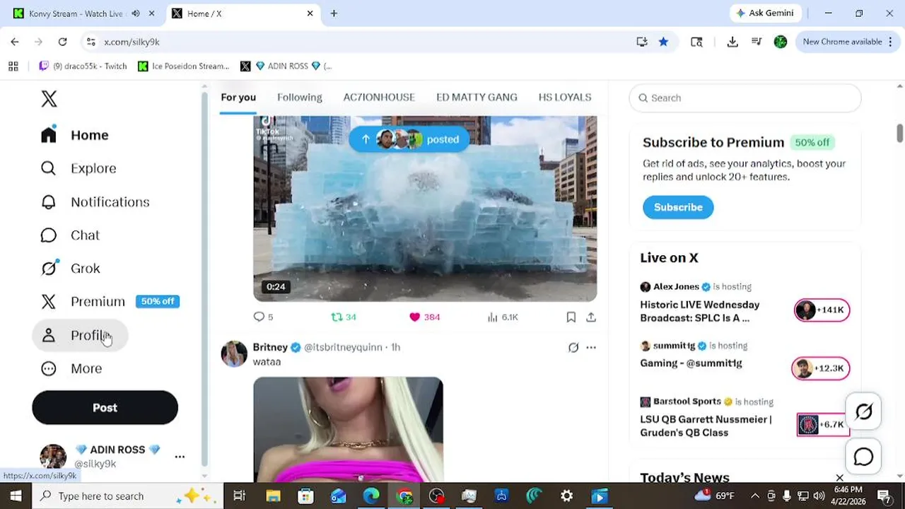This screenshot has width=905, height=509.
Task: Open the New Chrome available menu
Action: 847,42
